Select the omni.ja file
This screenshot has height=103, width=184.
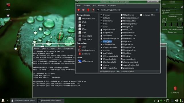[x=105, y=65]
